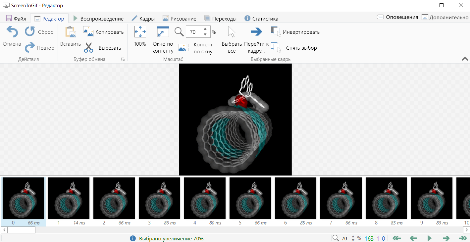This screenshot has height=242, width=470.
Task: Click Выбрать все cursor icon
Action: (x=232, y=32)
